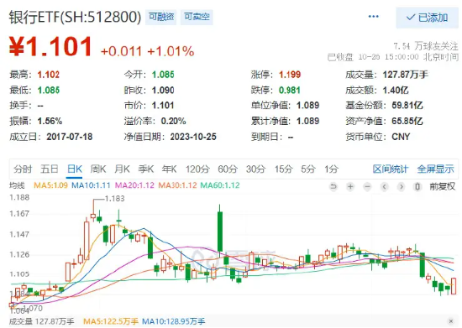
Task: Click the MA10:1.11 indicator label
Action: (91, 185)
